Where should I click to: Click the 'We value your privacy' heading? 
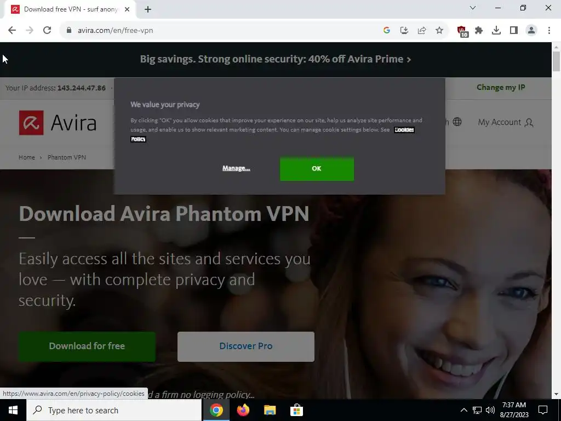click(x=165, y=105)
